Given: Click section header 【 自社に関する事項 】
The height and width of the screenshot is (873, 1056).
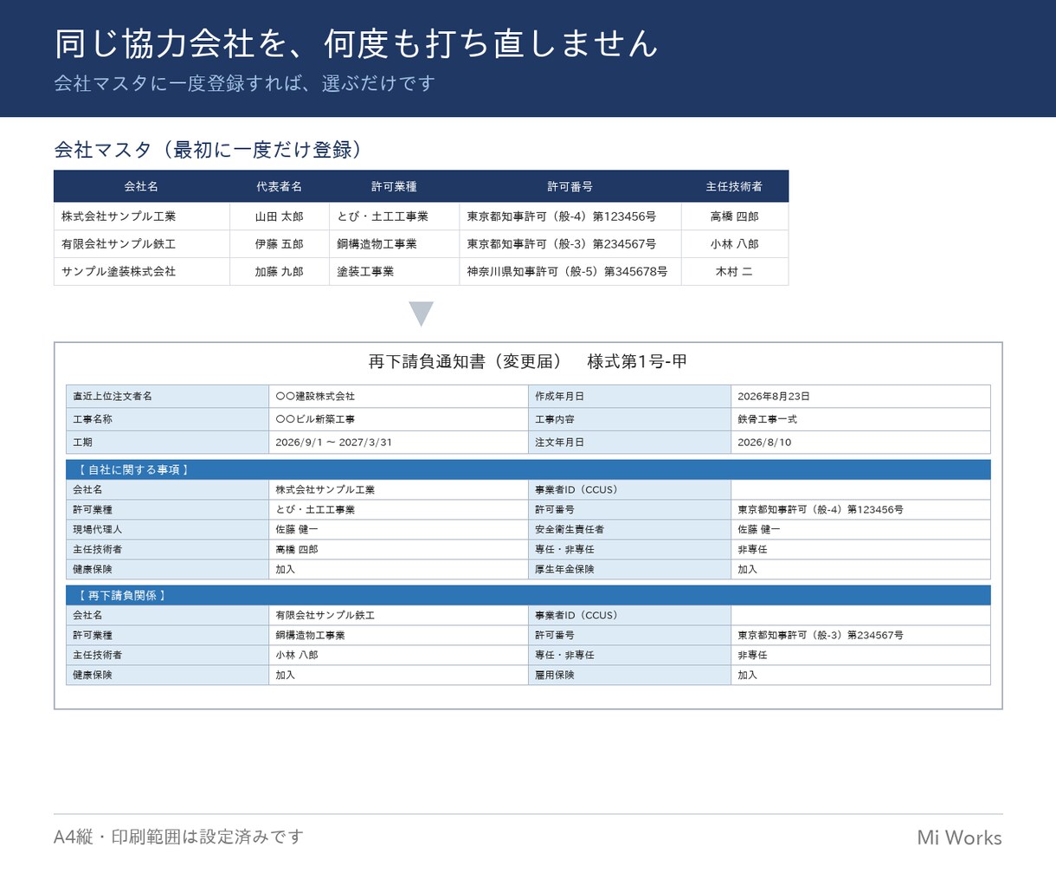Looking at the screenshot, I should 528,469.
